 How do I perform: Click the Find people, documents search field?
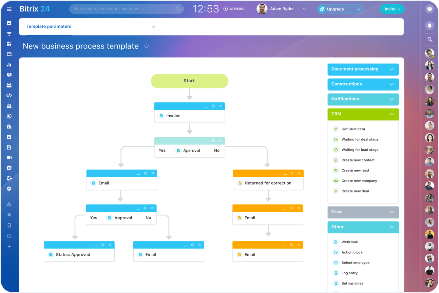pos(124,9)
